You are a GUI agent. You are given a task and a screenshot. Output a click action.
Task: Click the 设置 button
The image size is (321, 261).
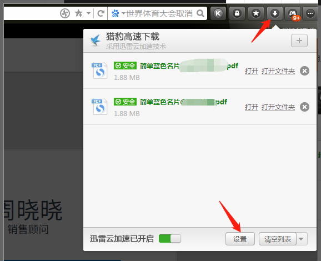pos(240,239)
